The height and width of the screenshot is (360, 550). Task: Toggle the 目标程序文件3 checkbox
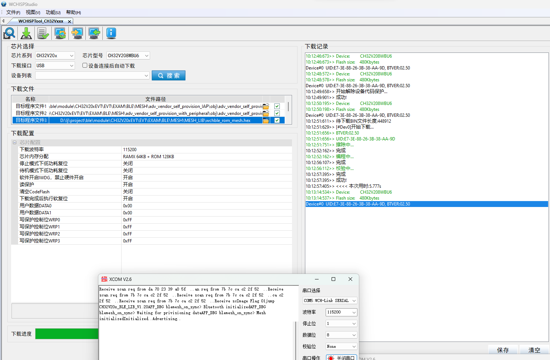(277, 120)
